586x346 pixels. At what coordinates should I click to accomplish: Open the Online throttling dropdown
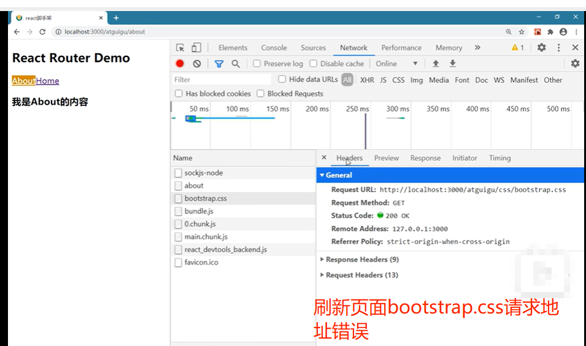pos(396,64)
